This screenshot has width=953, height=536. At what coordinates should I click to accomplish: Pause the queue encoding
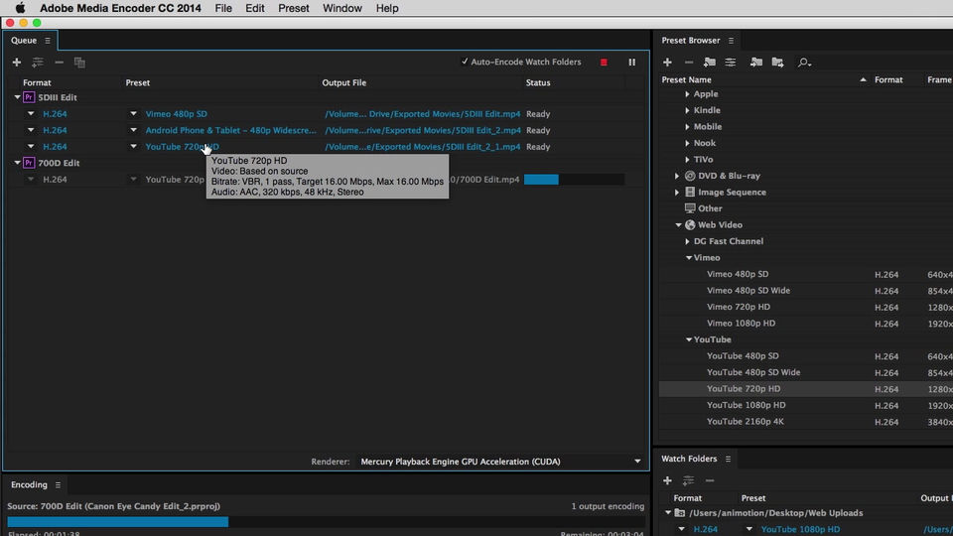[632, 62]
